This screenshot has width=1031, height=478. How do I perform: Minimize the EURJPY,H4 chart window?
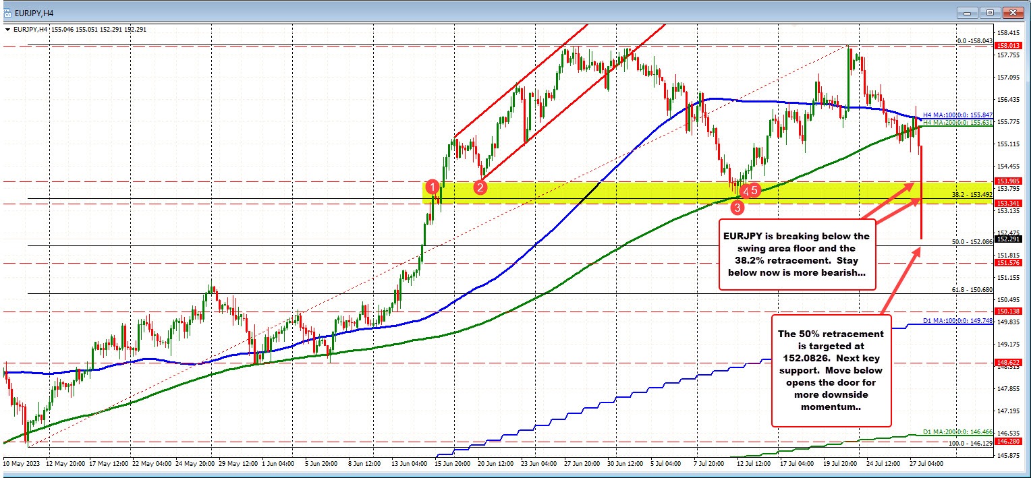click(966, 11)
